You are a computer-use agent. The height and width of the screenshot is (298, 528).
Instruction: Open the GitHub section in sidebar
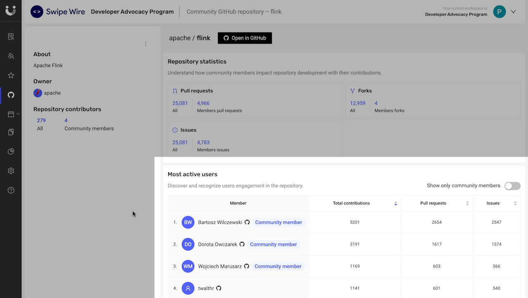tap(11, 95)
